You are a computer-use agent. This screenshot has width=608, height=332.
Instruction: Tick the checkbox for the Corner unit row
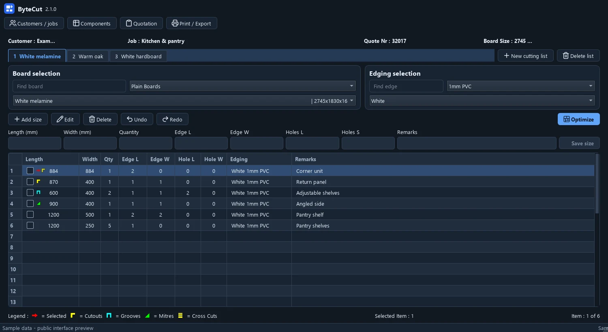click(x=30, y=171)
